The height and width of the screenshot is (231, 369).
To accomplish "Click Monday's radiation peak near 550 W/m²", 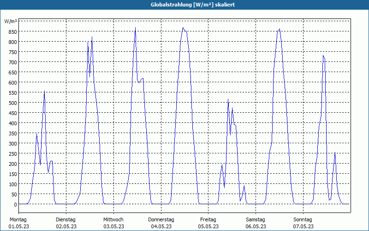I will 44,91.
